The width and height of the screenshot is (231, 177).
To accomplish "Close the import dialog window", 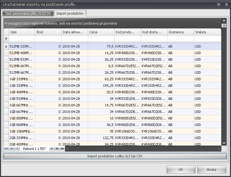I will pos(226,4).
